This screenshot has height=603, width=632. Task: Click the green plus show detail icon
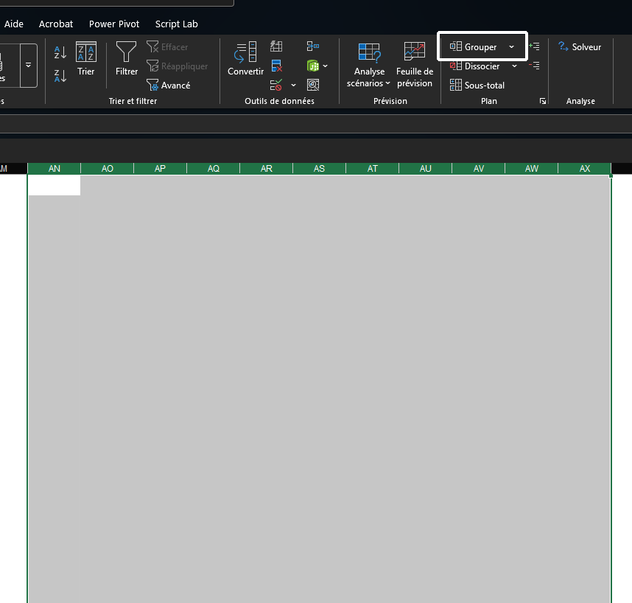535,46
